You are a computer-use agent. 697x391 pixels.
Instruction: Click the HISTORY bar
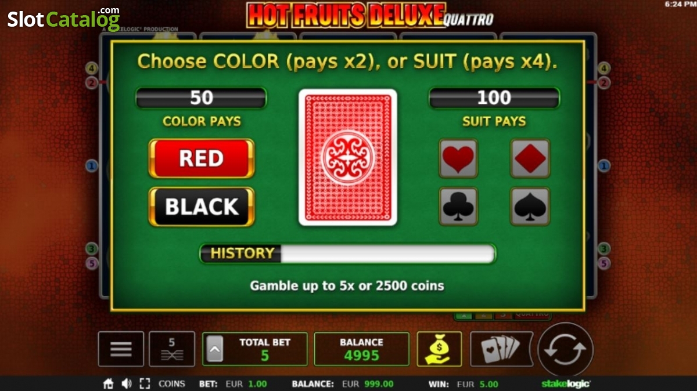(348, 254)
